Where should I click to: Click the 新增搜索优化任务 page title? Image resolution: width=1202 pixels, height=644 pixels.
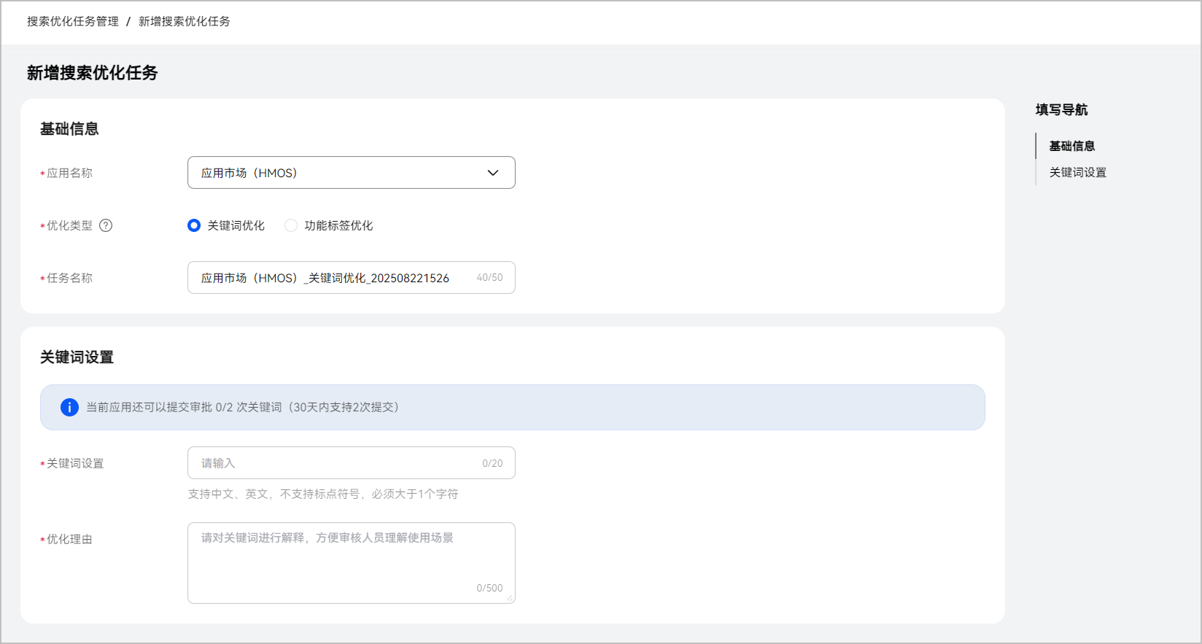93,73
